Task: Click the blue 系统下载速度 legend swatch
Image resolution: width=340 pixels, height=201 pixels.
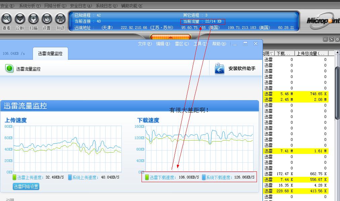Action: tap(204, 177)
